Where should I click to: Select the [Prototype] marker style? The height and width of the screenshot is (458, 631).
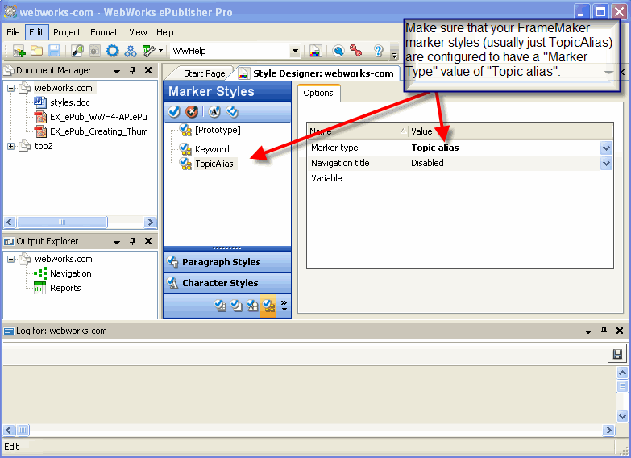coord(218,130)
